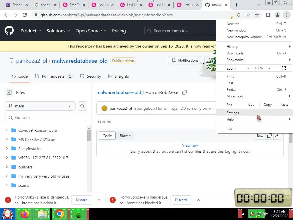The width and height of the screenshot is (293, 220).
Task: Increase zoom with the plus button
Action: (269, 68)
